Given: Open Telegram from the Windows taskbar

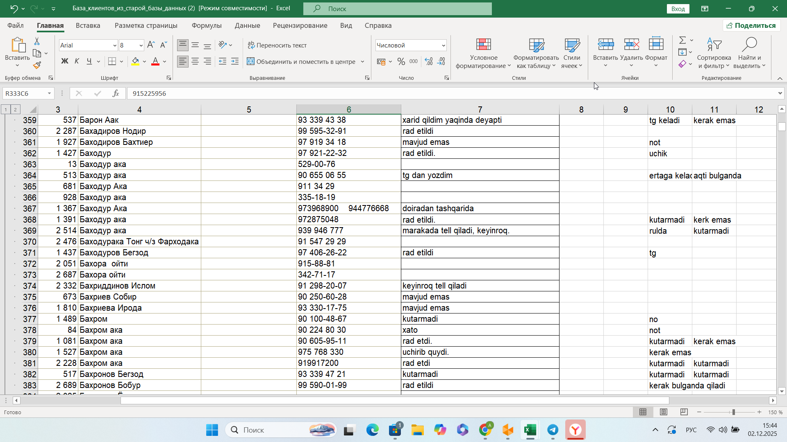Looking at the screenshot, I should point(553,430).
